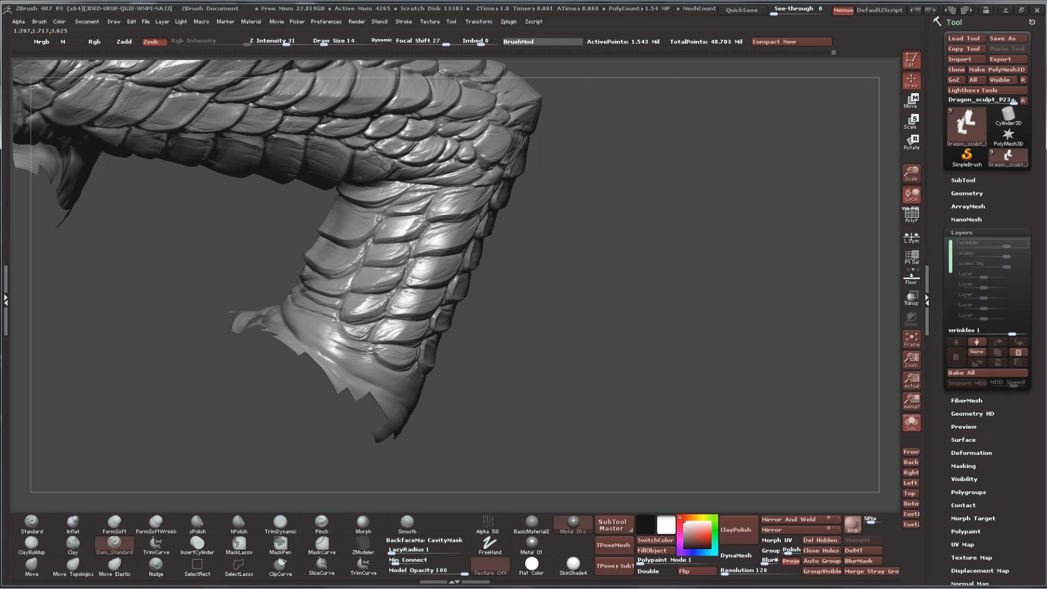Open the Transform menu

point(479,22)
